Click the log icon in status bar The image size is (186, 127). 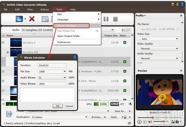coord(129,123)
